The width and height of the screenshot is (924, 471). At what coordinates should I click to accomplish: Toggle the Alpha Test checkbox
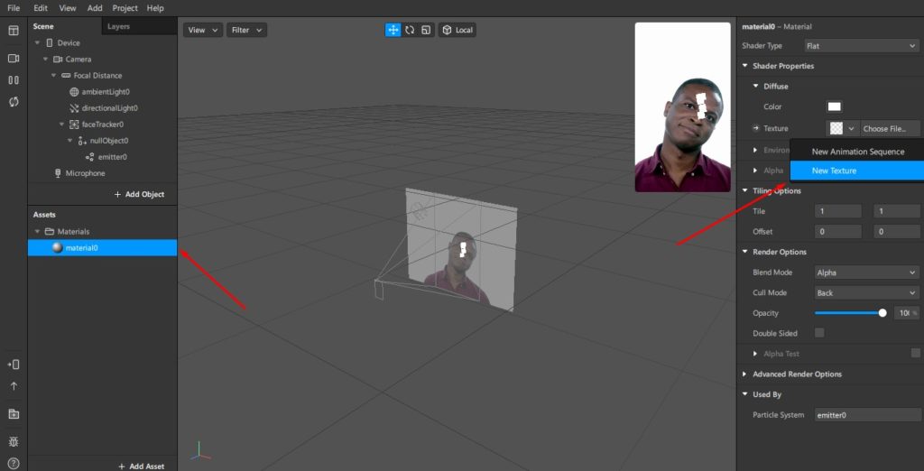click(x=915, y=354)
